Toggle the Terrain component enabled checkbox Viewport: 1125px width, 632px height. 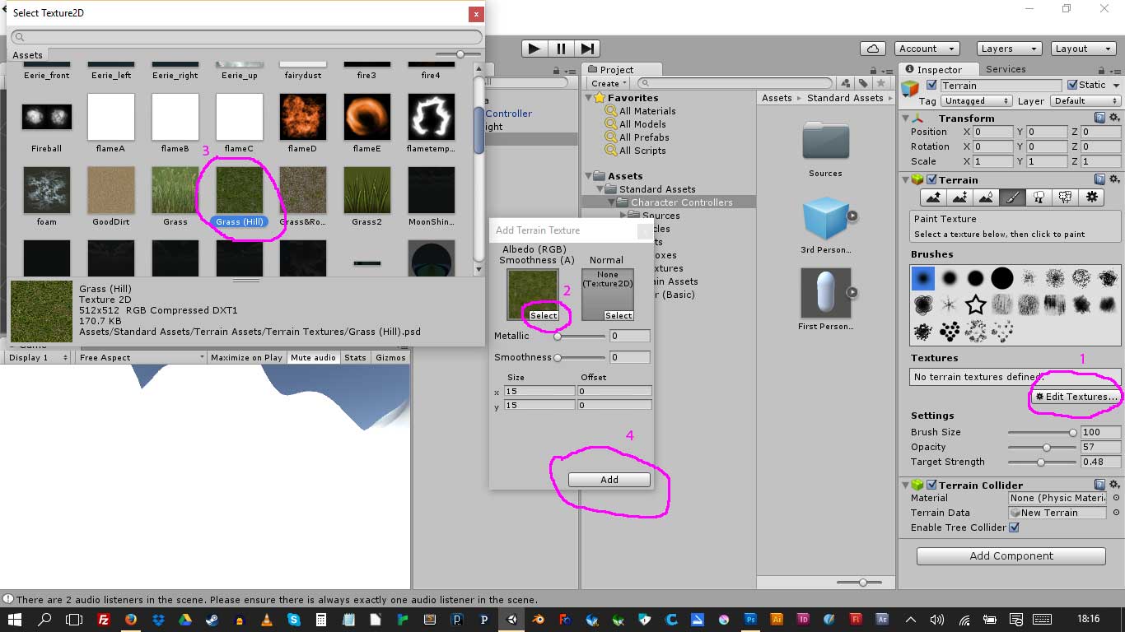(x=931, y=179)
